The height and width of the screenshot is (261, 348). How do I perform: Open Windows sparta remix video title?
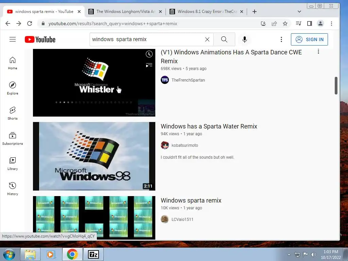pos(191,201)
